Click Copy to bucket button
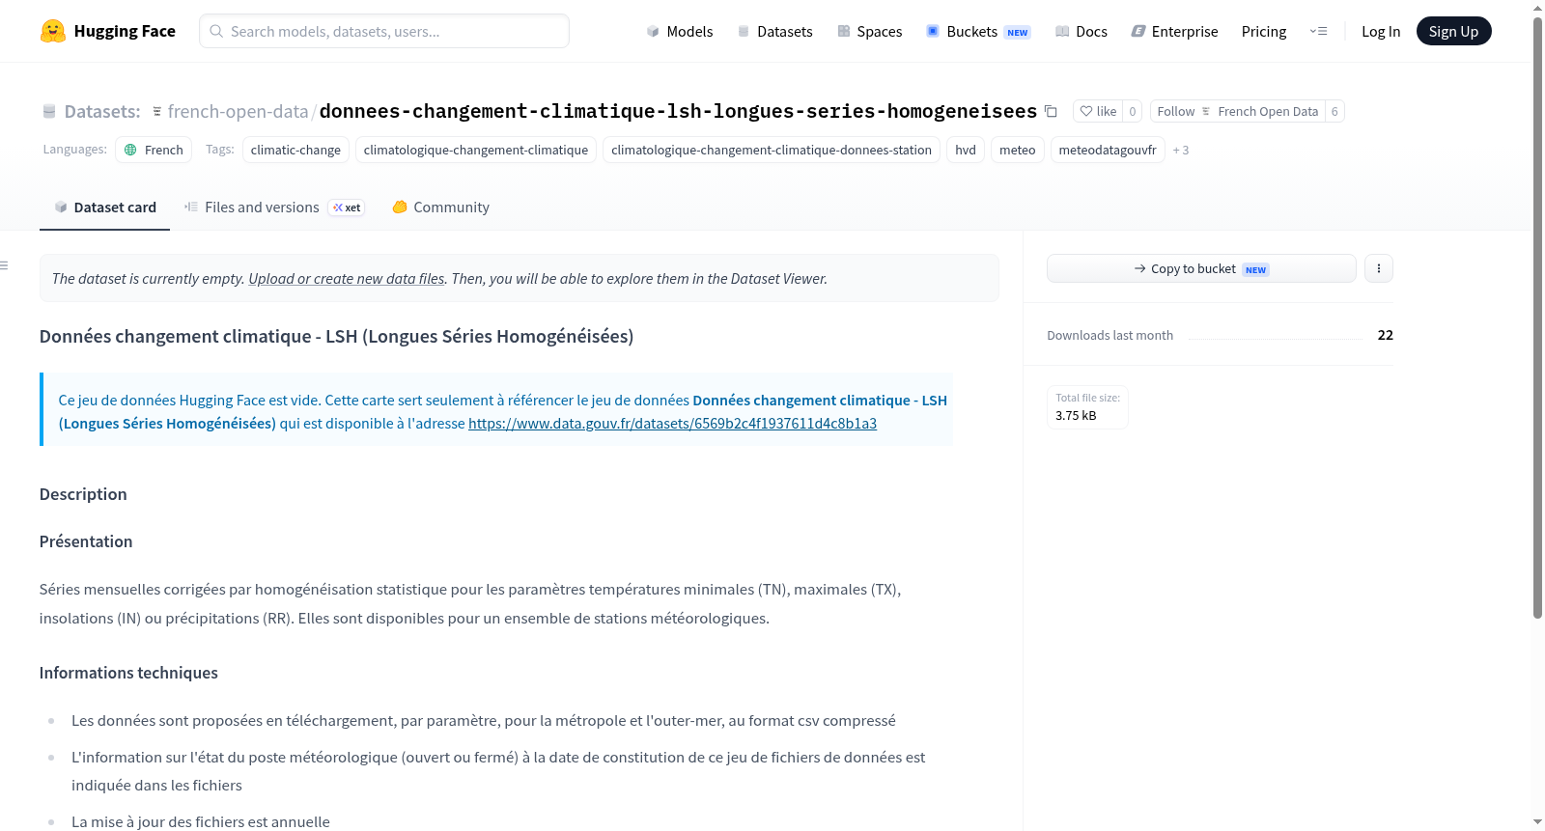The width and height of the screenshot is (1545, 831). [1201, 268]
